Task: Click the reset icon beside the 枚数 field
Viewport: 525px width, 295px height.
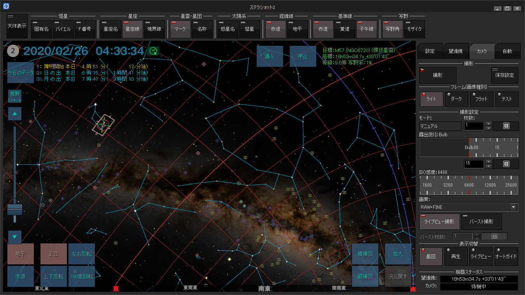Action: click(506, 126)
